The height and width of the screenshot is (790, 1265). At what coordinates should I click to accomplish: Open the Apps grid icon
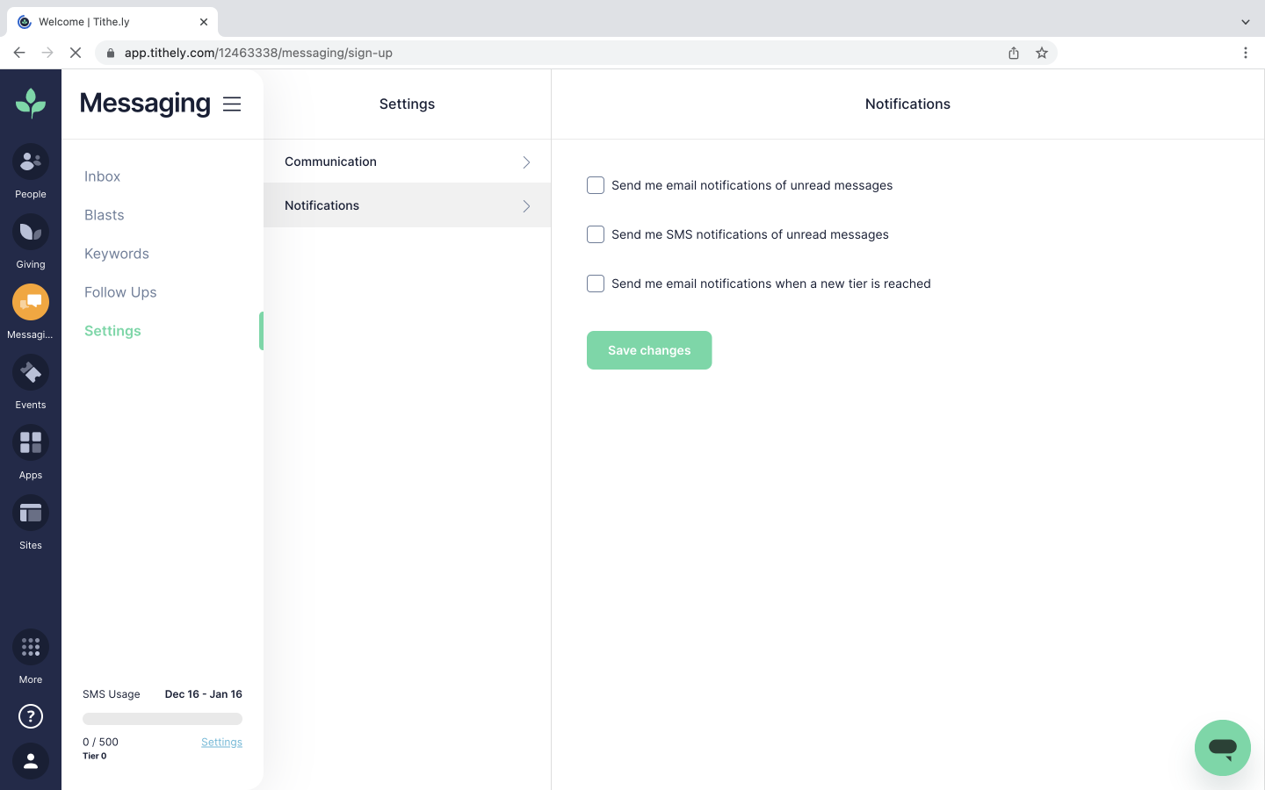(x=31, y=442)
